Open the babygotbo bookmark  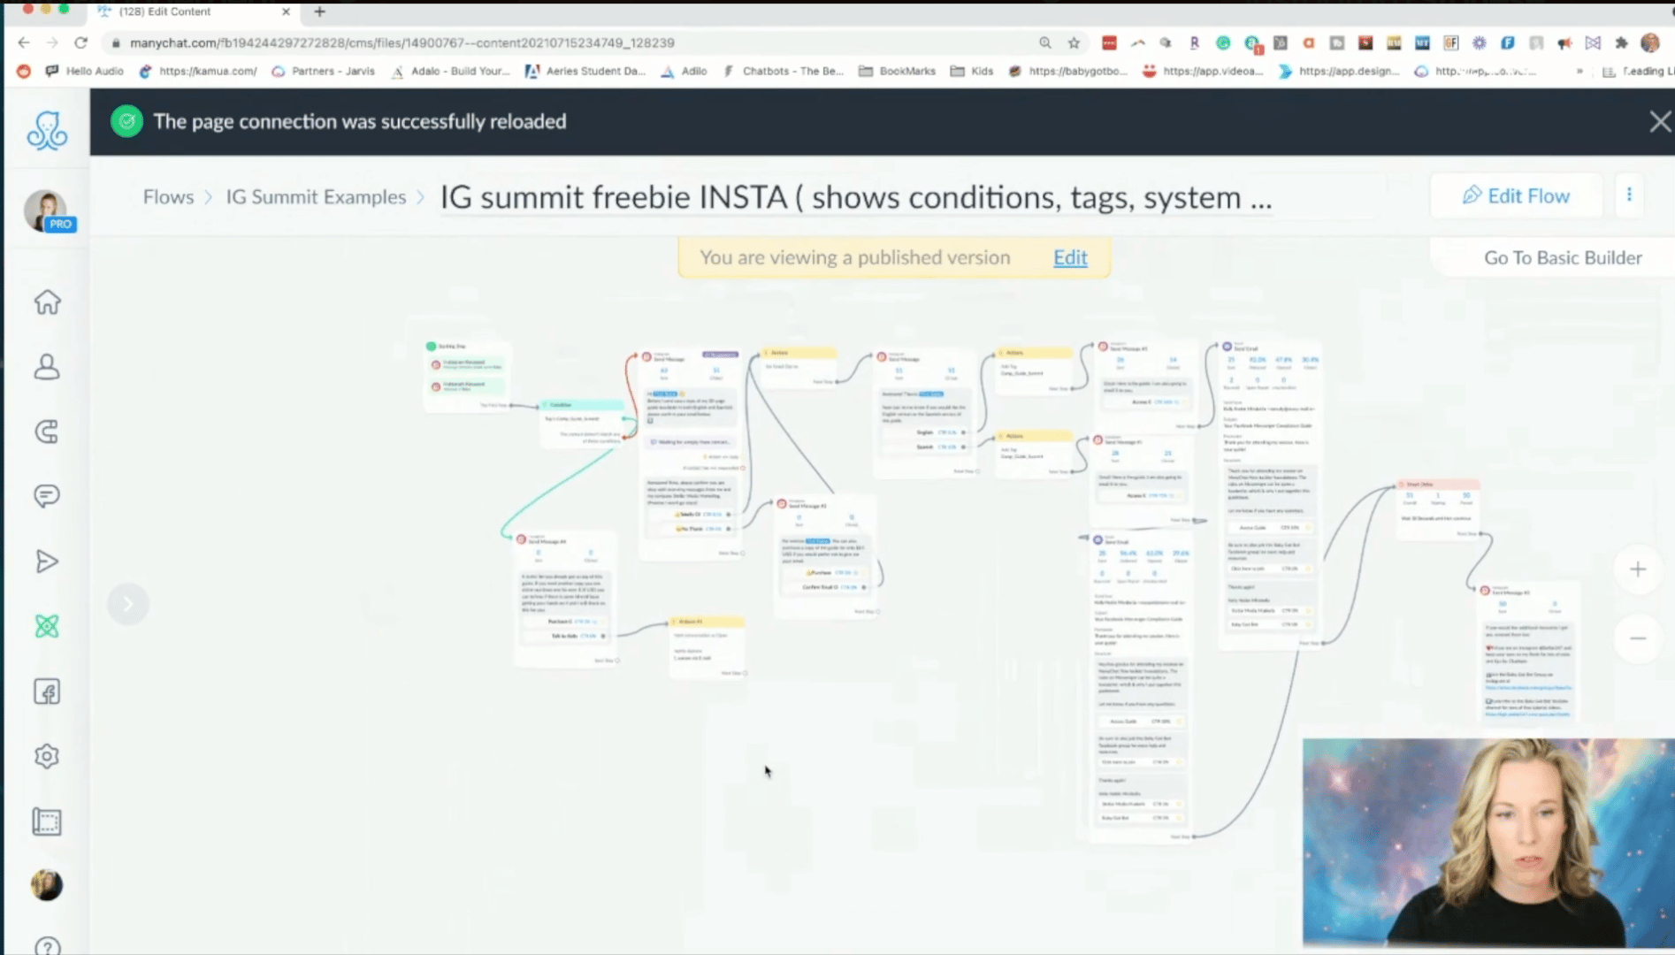coord(1067,71)
